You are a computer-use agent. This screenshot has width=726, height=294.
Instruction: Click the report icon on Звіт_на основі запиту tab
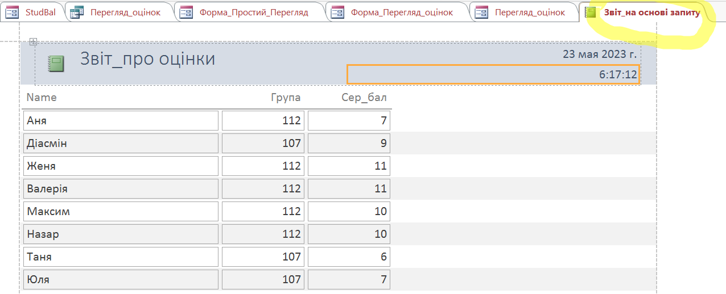tap(592, 12)
